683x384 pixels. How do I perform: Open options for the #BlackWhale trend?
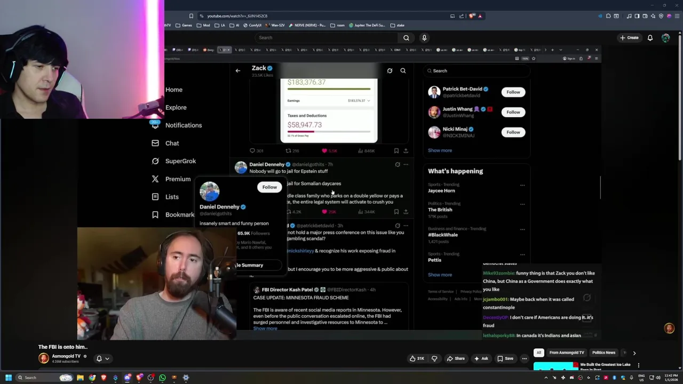pos(522,229)
